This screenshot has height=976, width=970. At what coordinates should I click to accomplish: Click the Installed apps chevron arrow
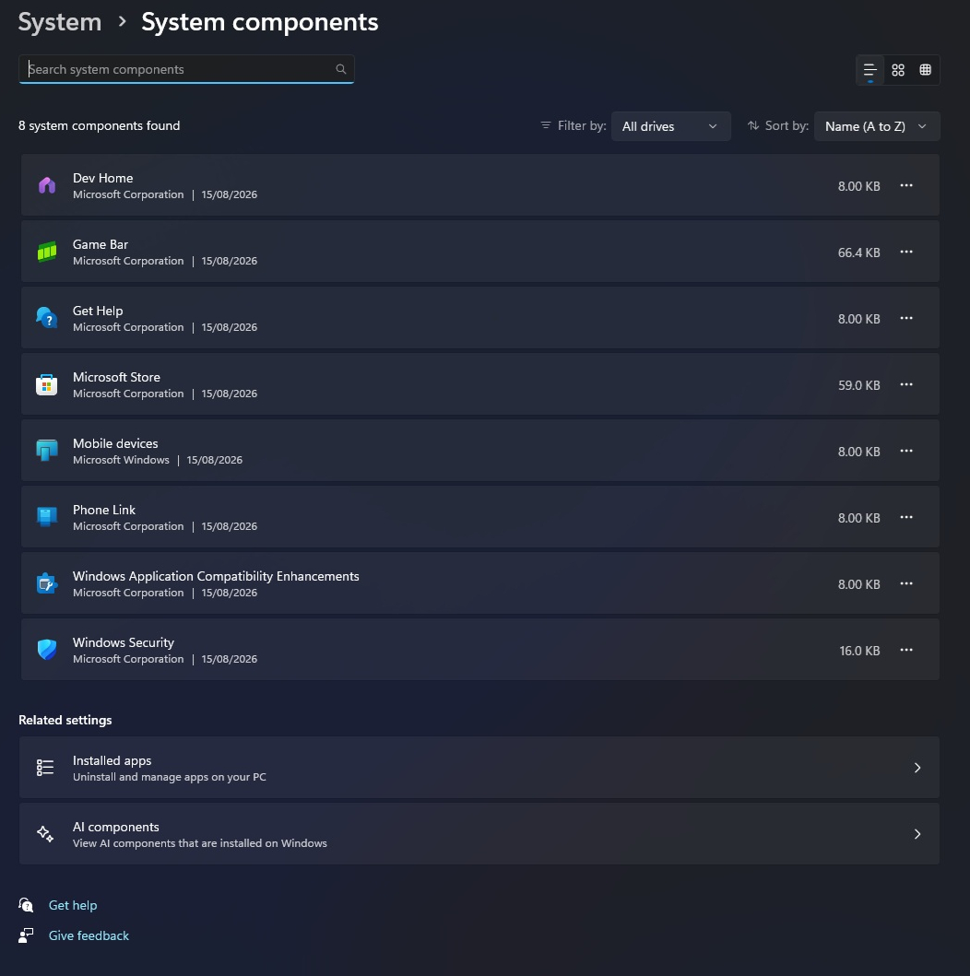pyautogui.click(x=917, y=768)
